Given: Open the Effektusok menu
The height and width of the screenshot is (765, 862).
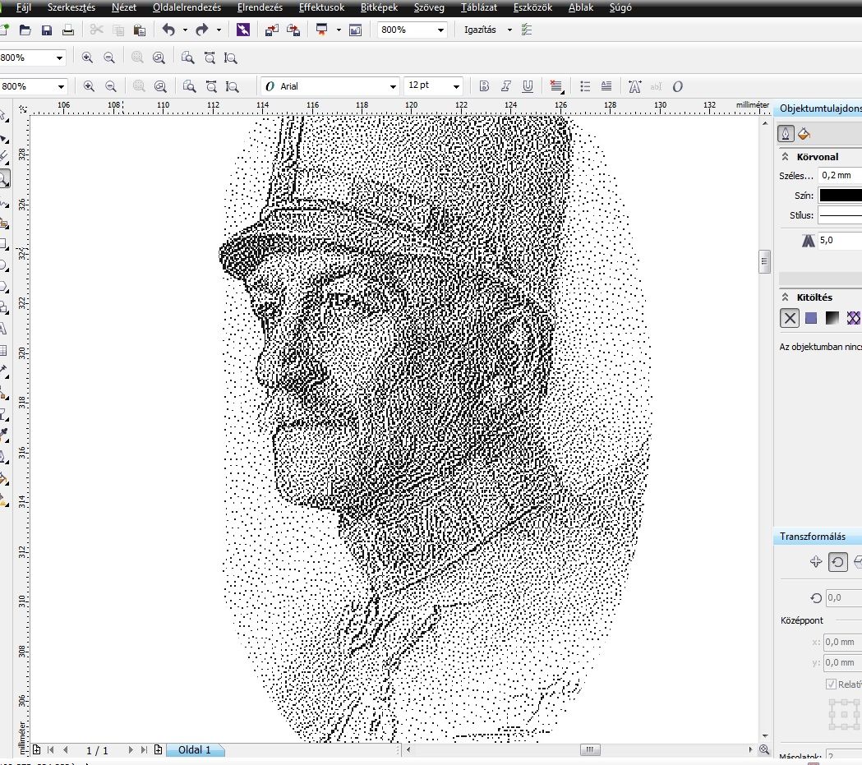Looking at the screenshot, I should point(320,7).
